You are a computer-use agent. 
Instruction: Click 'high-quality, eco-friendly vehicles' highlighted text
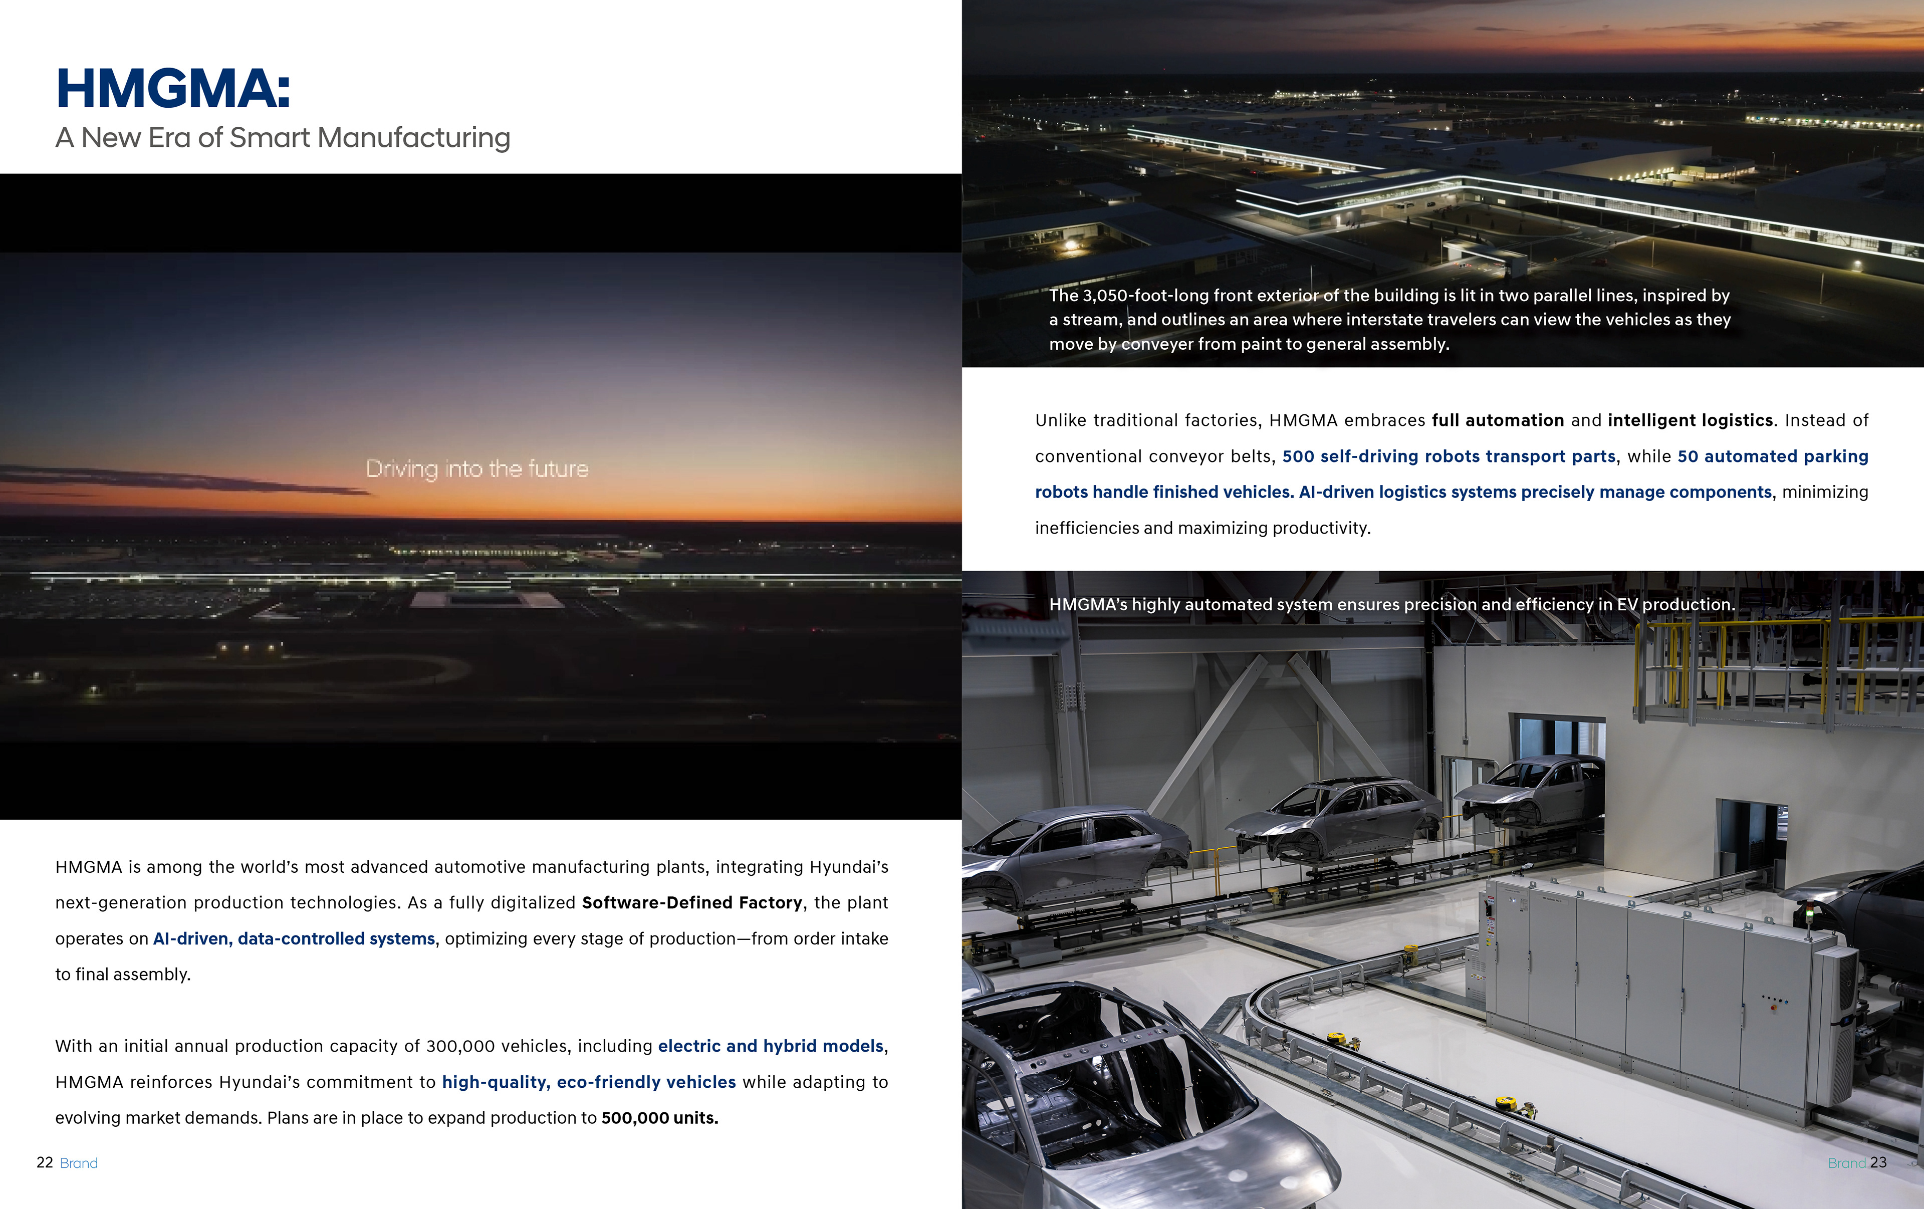[589, 1082]
